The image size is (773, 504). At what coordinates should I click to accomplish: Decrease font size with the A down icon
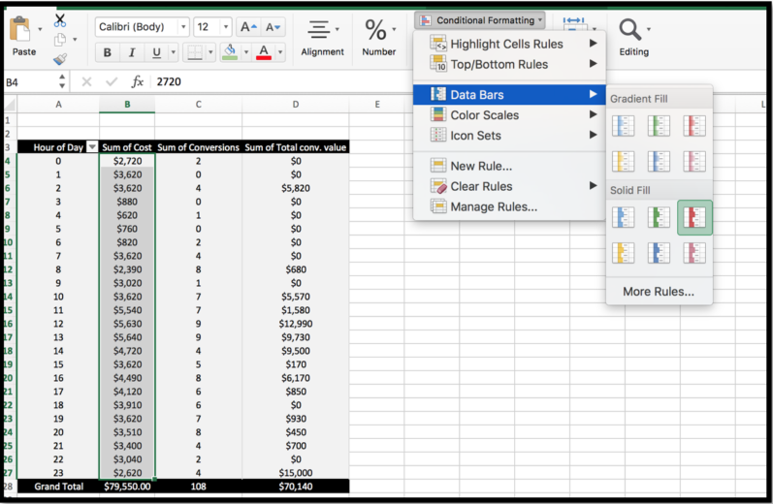coord(273,27)
